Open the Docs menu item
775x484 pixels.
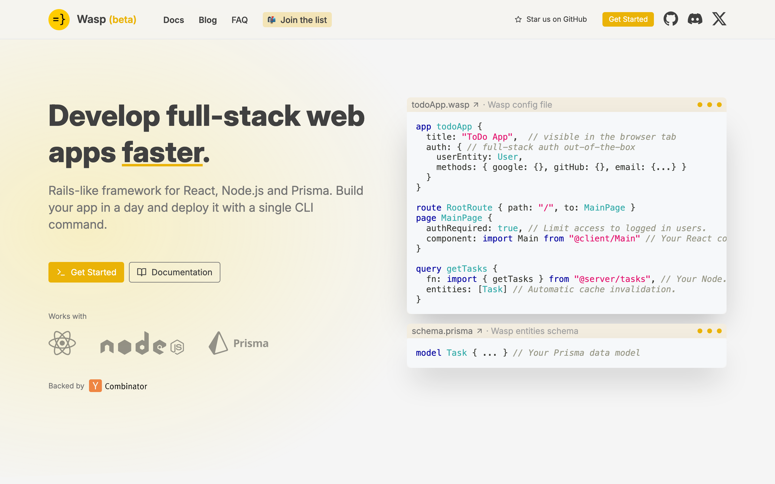[x=173, y=20]
